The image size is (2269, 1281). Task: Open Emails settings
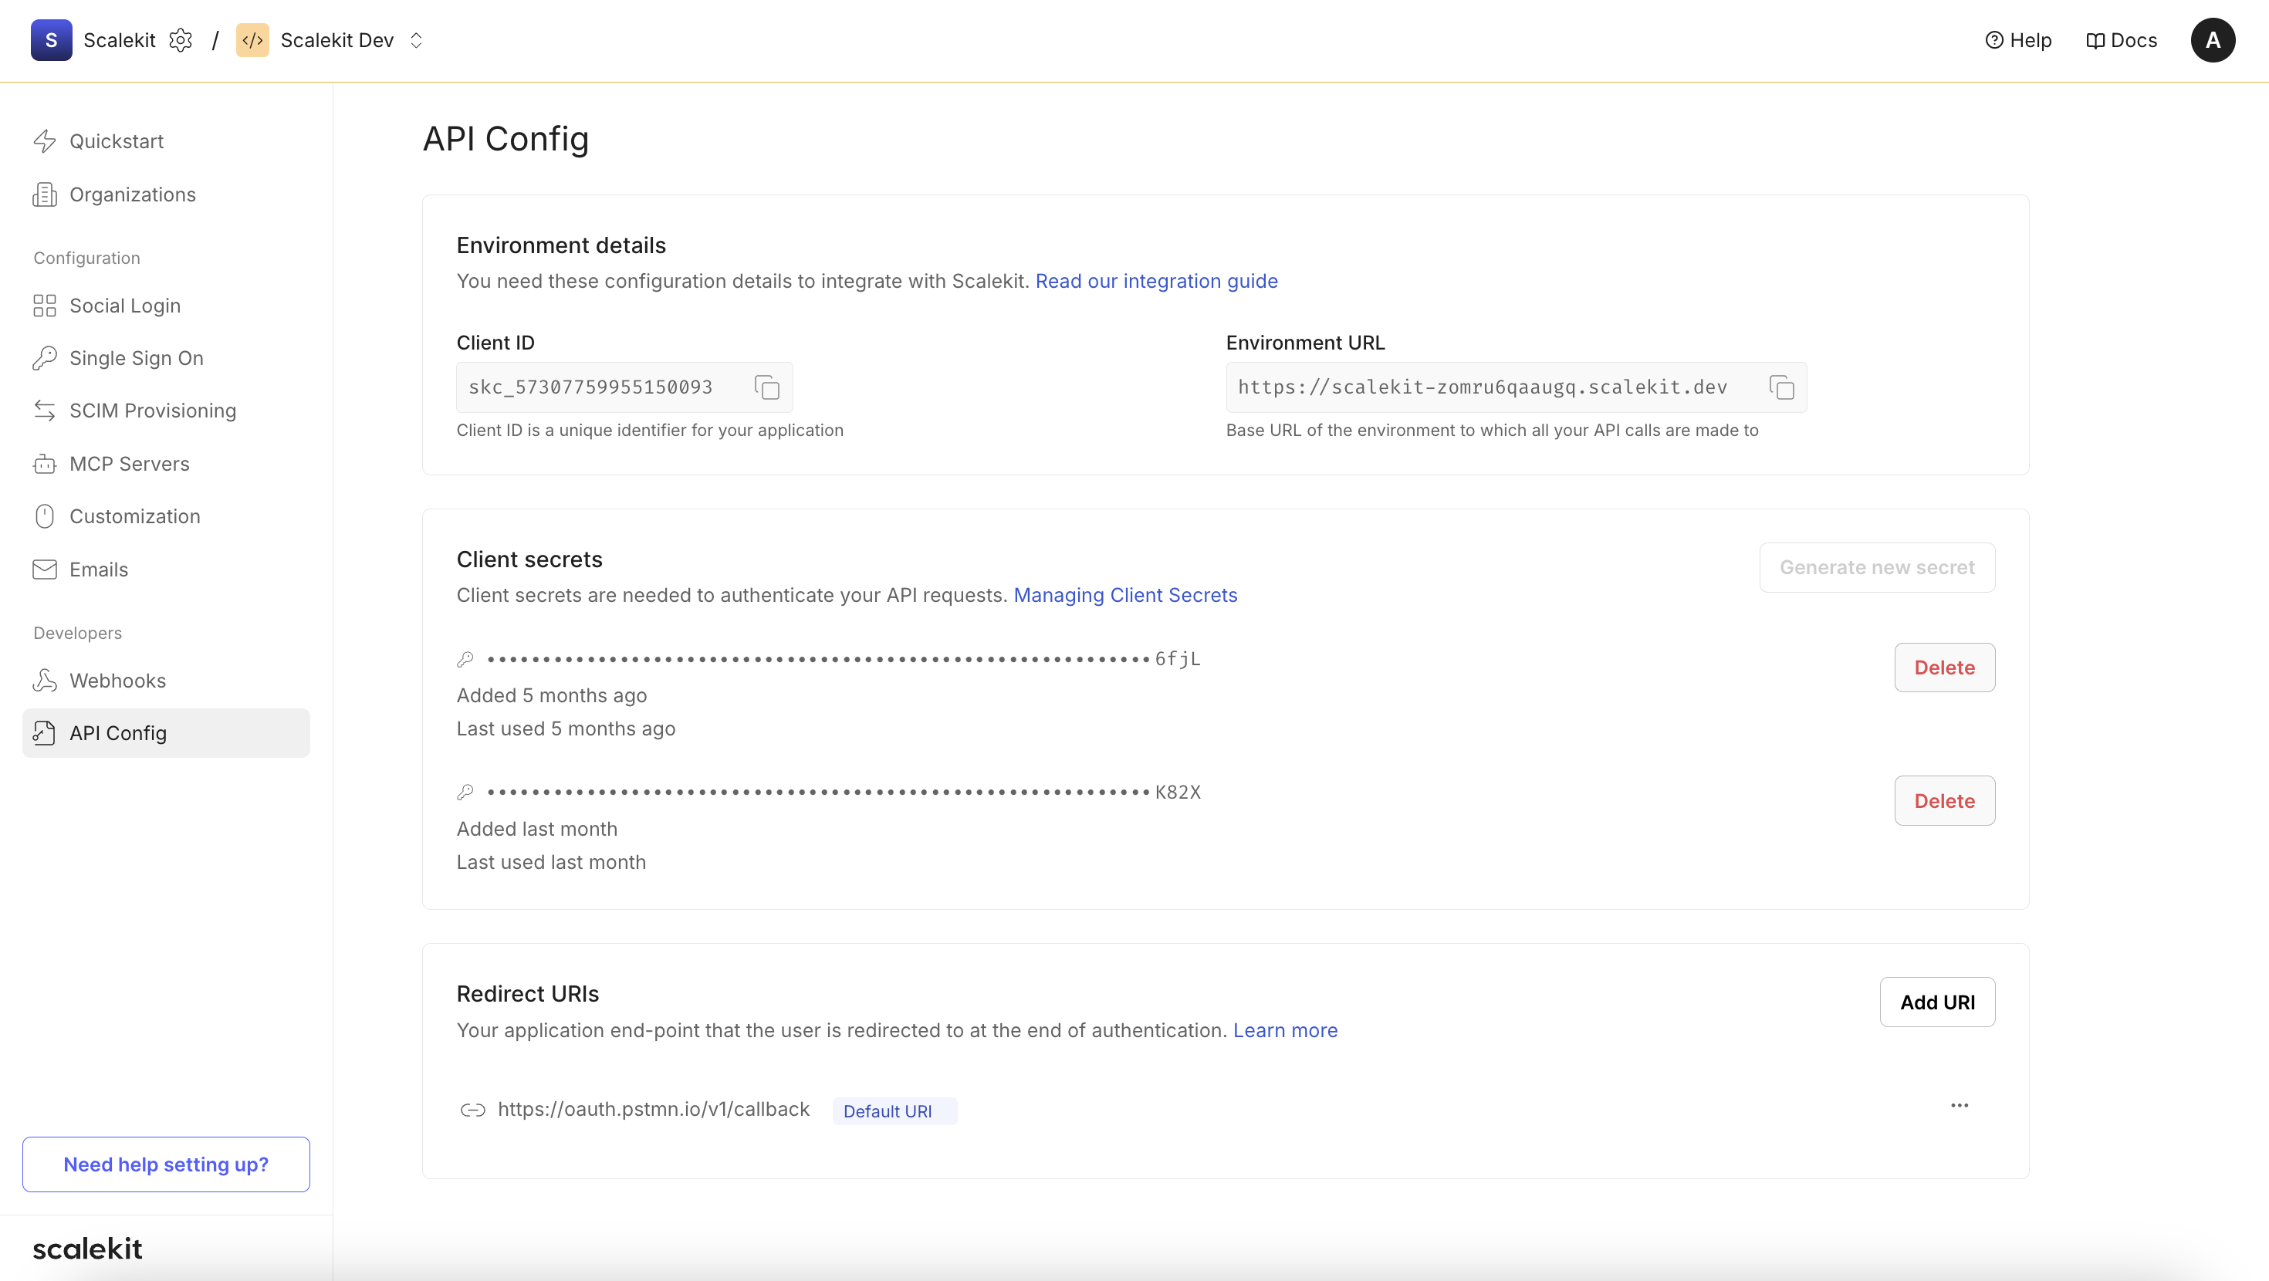[166, 570]
